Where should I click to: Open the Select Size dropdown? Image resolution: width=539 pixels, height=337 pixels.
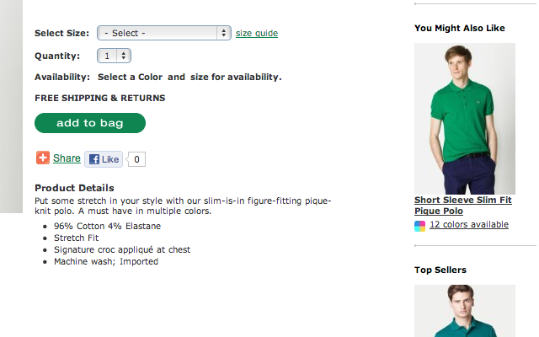163,33
